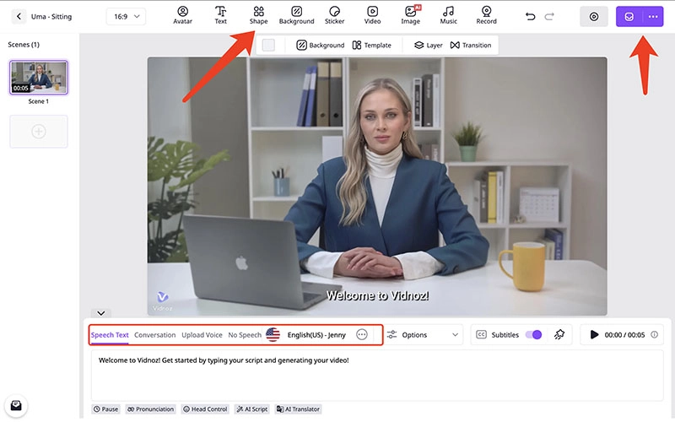Open the Sticker library
The width and height of the screenshot is (675, 422).
pos(334,15)
